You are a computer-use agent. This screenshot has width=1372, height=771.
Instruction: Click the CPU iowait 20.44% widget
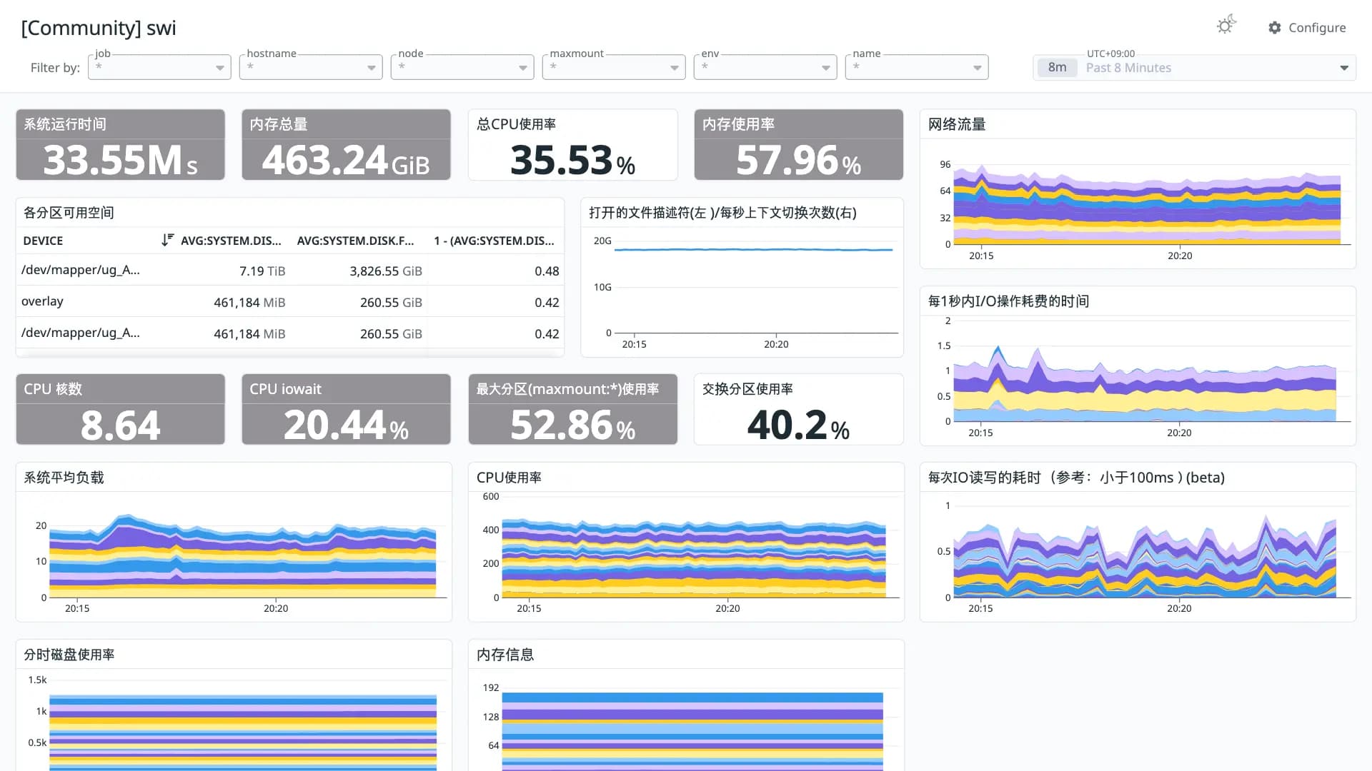coord(346,409)
